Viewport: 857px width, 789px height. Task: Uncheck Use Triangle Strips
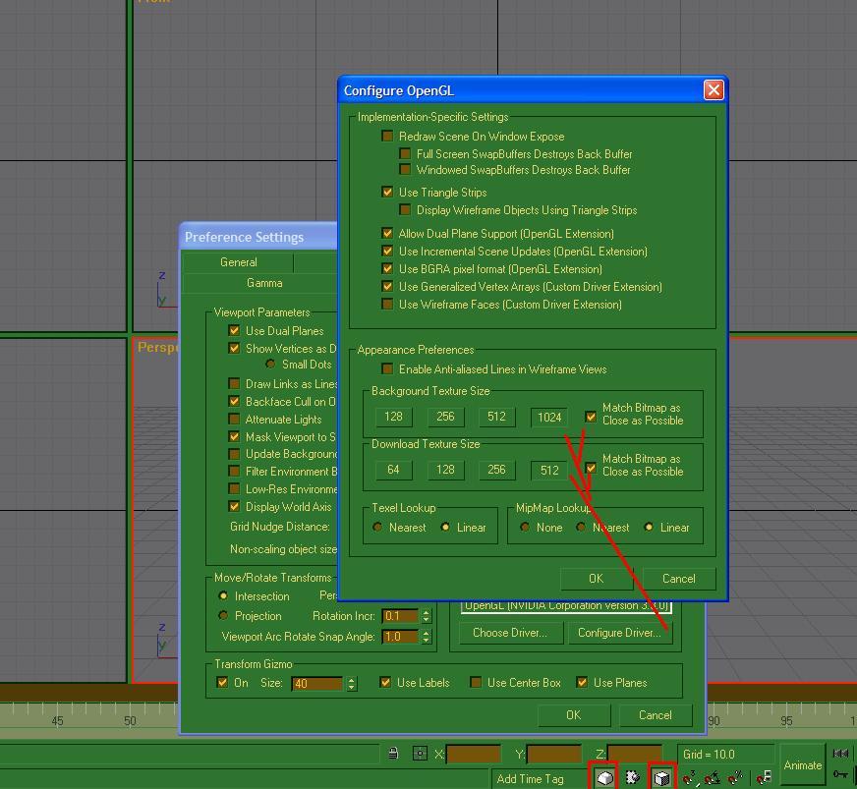387,193
